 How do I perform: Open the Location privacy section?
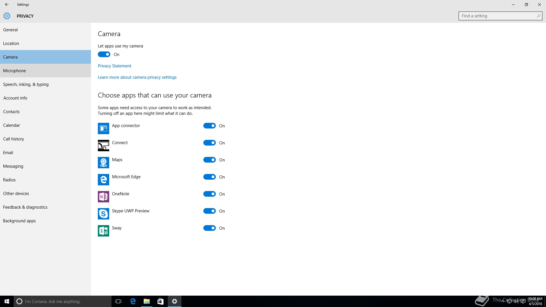[x=45, y=43]
